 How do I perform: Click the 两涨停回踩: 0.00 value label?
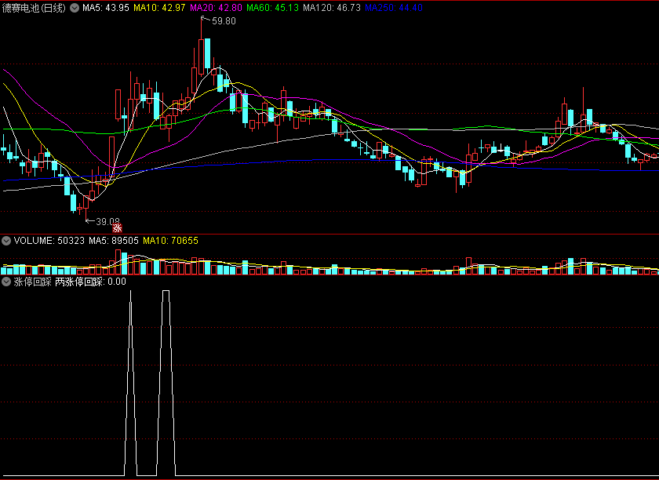tap(90, 282)
